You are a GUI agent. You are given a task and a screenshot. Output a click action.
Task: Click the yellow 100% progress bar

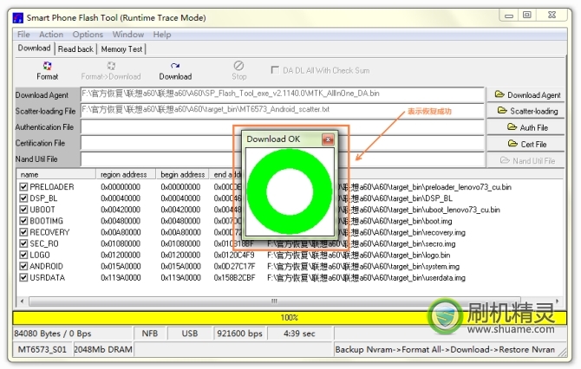290,318
